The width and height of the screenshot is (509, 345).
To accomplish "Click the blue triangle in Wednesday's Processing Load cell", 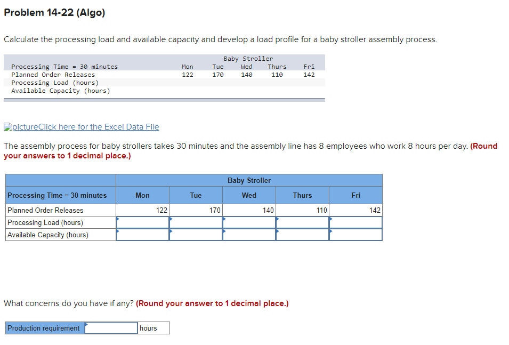I will (x=225, y=219).
